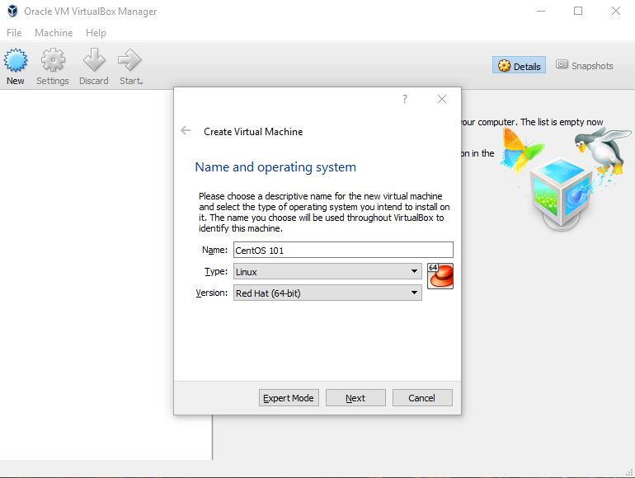Click the Cancel button
The image size is (635, 478).
pos(422,398)
